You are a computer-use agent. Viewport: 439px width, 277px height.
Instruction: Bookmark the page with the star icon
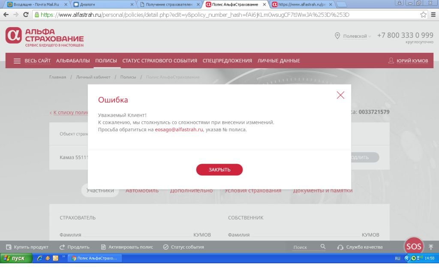[x=423, y=15]
